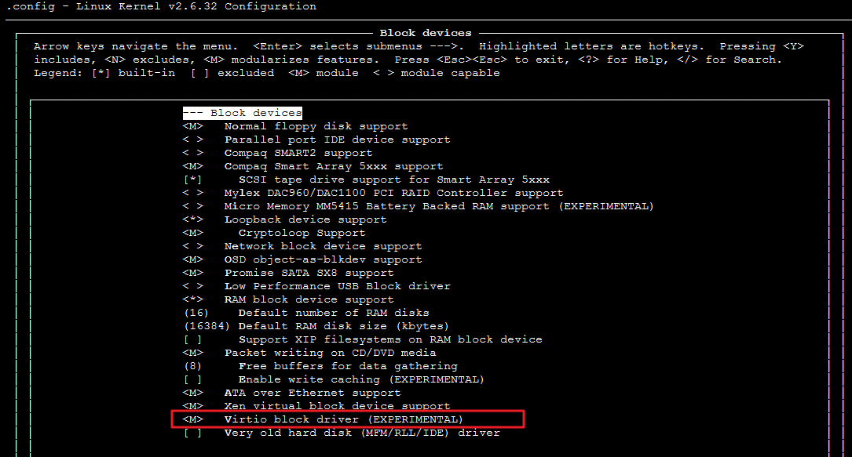Select Low Performance USB Block driver
This screenshot has height=457, width=852.
click(337, 286)
